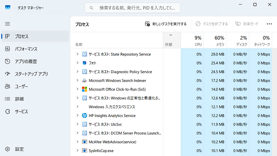
Task: Click the SysInfoCap.exe process icon
Action: click(84, 150)
